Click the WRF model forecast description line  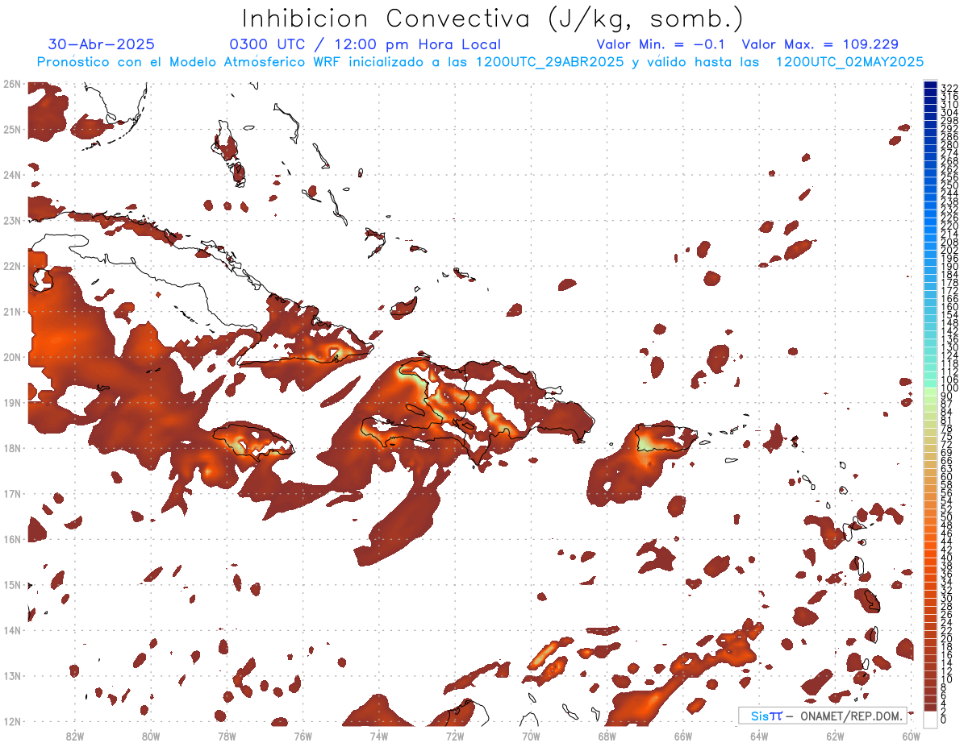(x=480, y=62)
